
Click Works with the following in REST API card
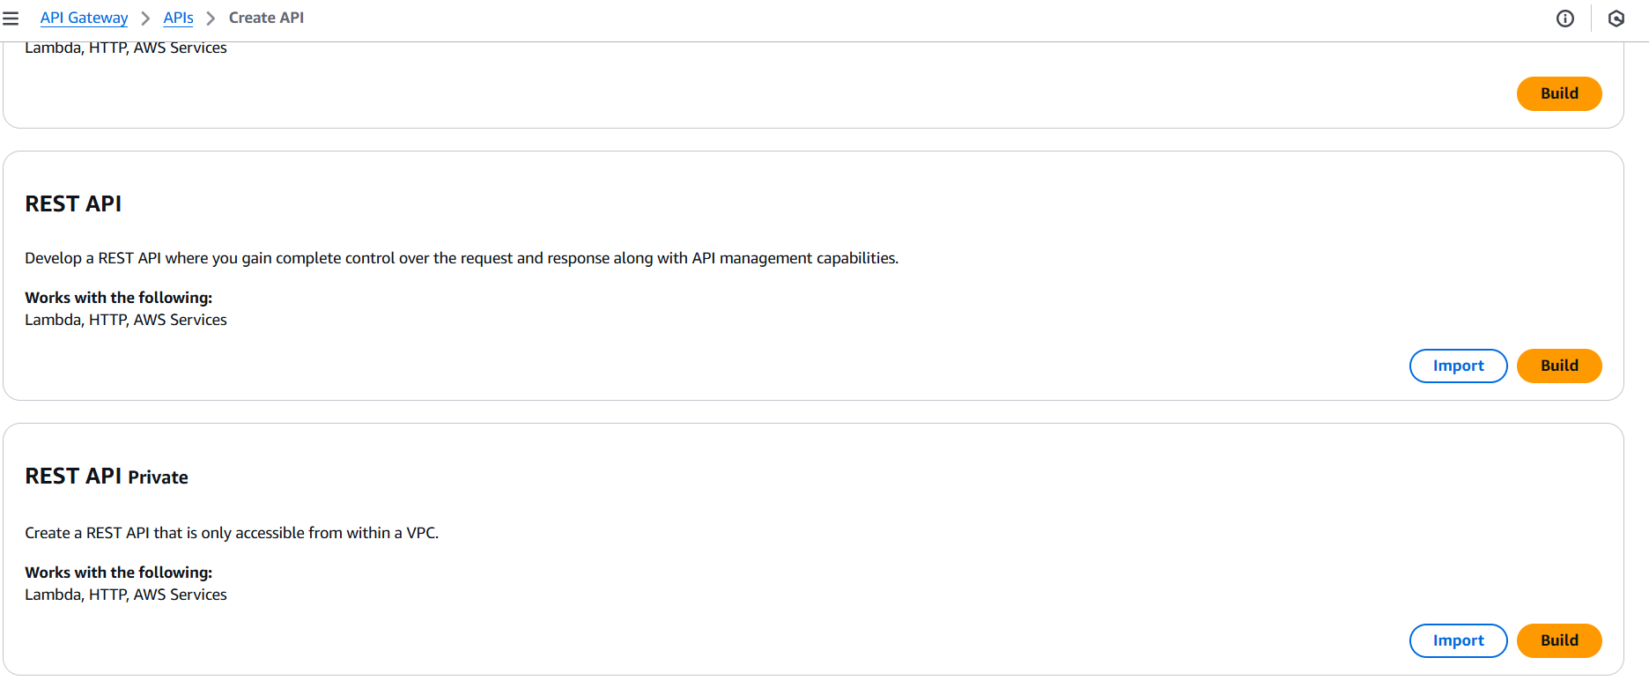click(118, 298)
